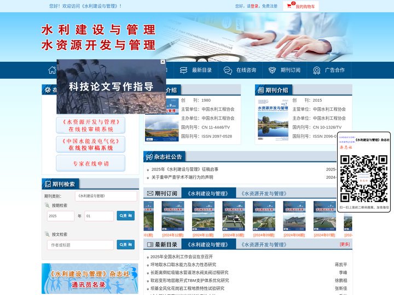
Task: Open article 软岩变形地层敞开式TBM支护体系优化研究
Action: point(190,281)
